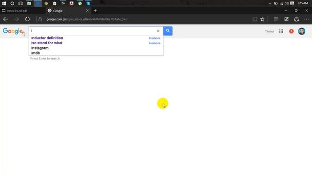Image resolution: width=312 pixels, height=175 pixels.
Task: Go back to the previous page
Action: [5, 19]
